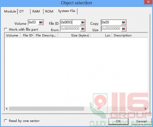Click hex icon beside Size field
This screenshot has width=153, height=127.
[124, 29]
